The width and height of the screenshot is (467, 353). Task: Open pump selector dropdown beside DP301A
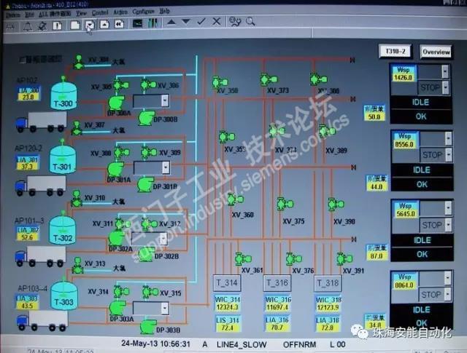166,168
